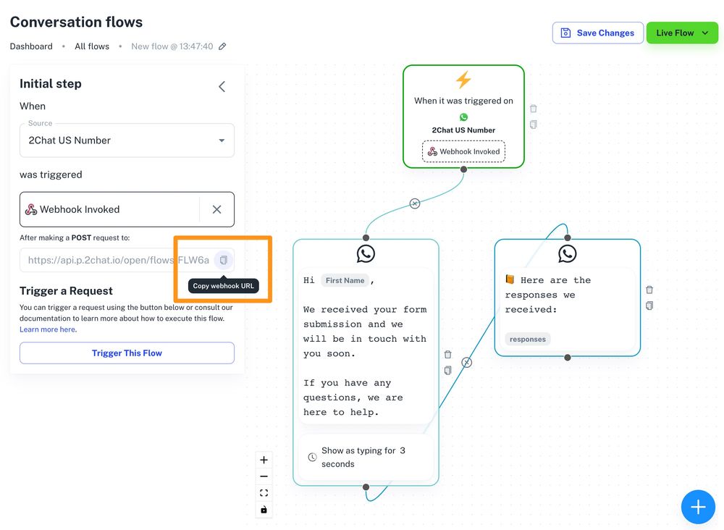This screenshot has height=530, width=724.
Task: Open All flows breadcrumb
Action: tap(92, 46)
